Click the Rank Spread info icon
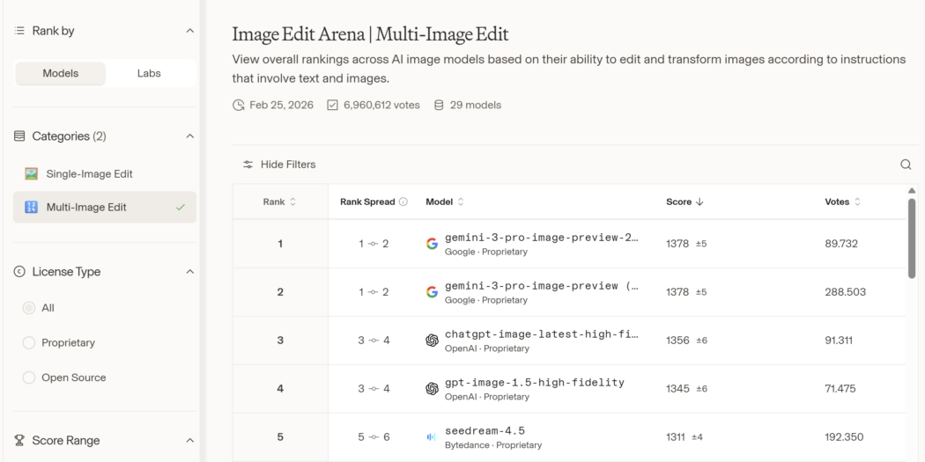Viewport: 925px width, 462px height. pyautogui.click(x=403, y=202)
